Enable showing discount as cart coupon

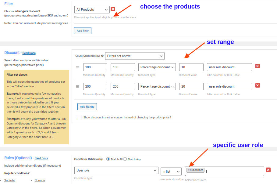(x=79, y=117)
